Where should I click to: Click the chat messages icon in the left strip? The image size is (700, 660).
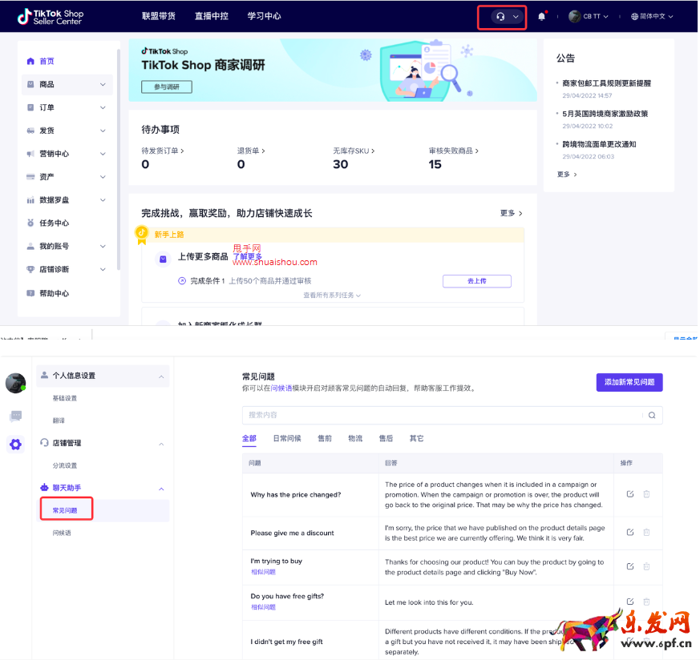[x=15, y=415]
